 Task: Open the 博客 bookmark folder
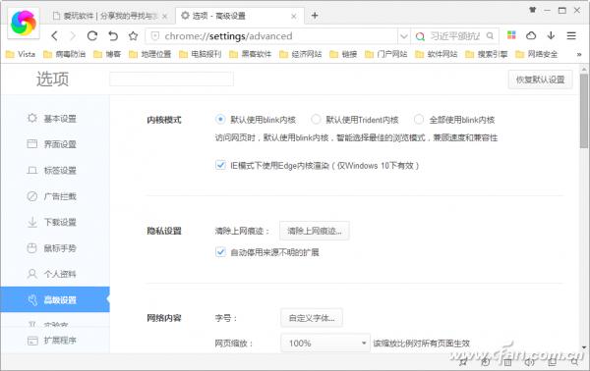(107, 54)
